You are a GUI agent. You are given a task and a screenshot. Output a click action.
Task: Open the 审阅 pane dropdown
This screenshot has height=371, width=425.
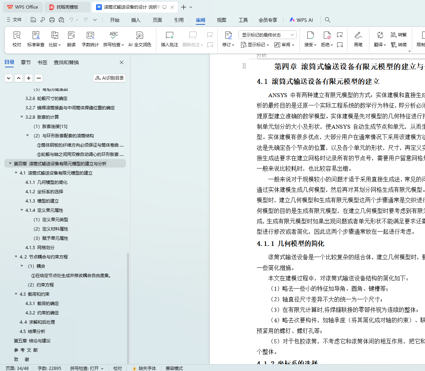point(284,45)
